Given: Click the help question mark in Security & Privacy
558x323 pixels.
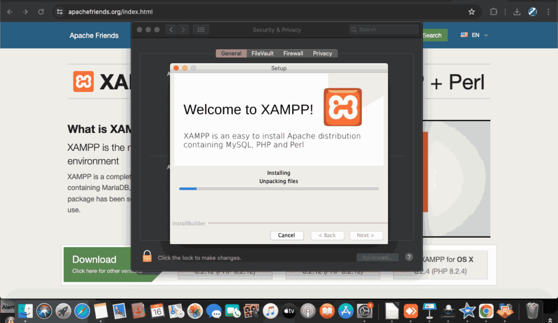Looking at the screenshot, I should tap(409, 257).
